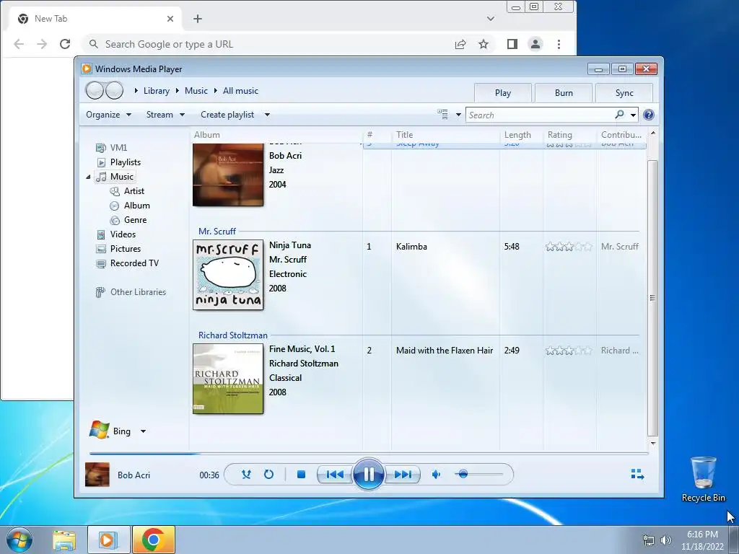The width and height of the screenshot is (739, 554).
Task: Click the playback seek bar
Action: coord(369,454)
